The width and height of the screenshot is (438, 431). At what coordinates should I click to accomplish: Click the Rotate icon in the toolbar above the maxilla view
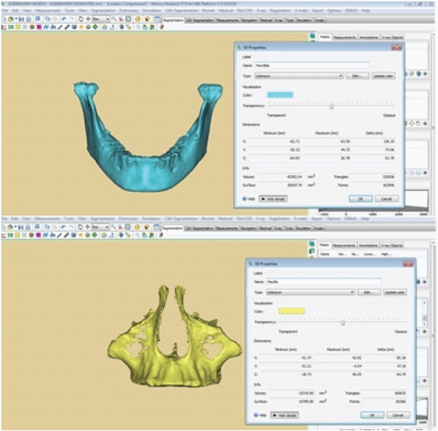(x=80, y=227)
